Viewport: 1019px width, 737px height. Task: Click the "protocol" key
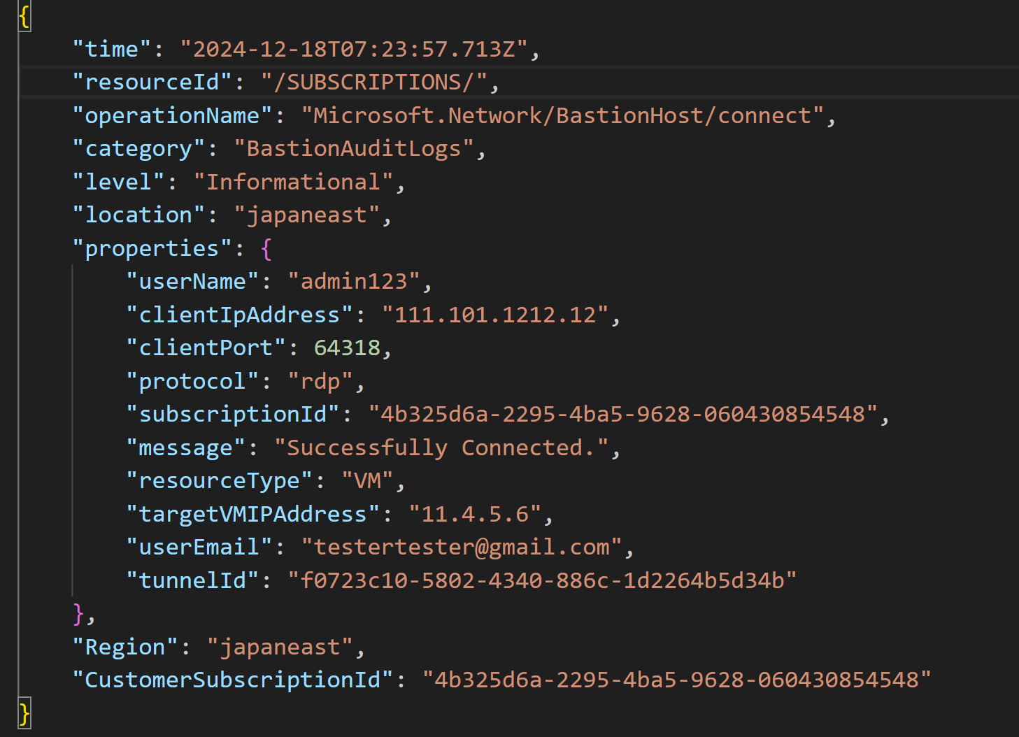coord(192,381)
